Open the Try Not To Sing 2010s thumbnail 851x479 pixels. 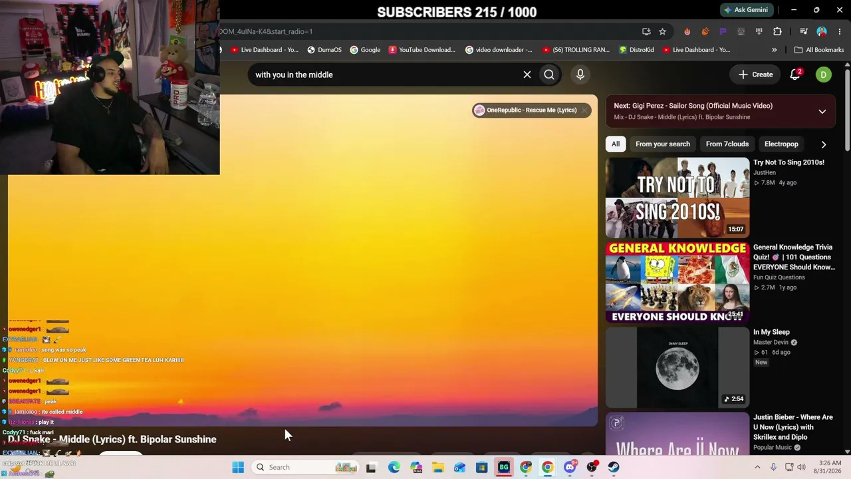[677, 198]
